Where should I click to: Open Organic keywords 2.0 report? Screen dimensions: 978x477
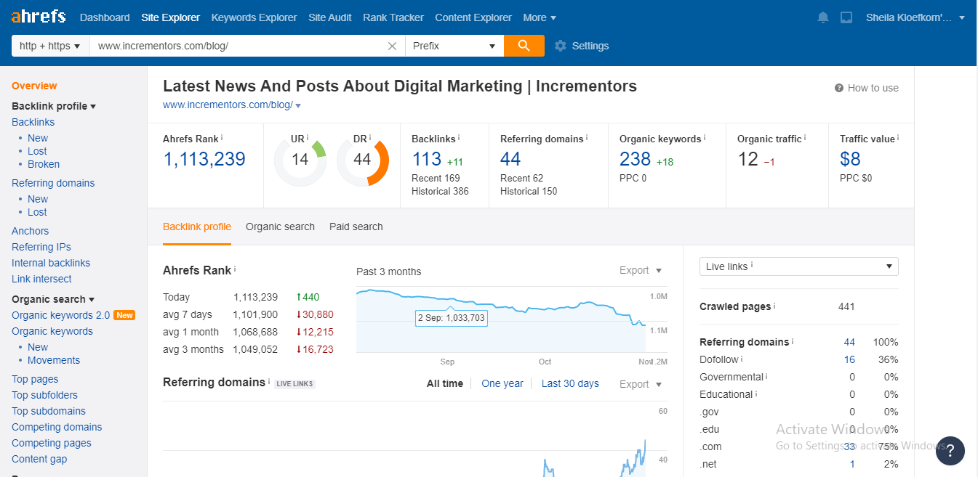(61, 315)
